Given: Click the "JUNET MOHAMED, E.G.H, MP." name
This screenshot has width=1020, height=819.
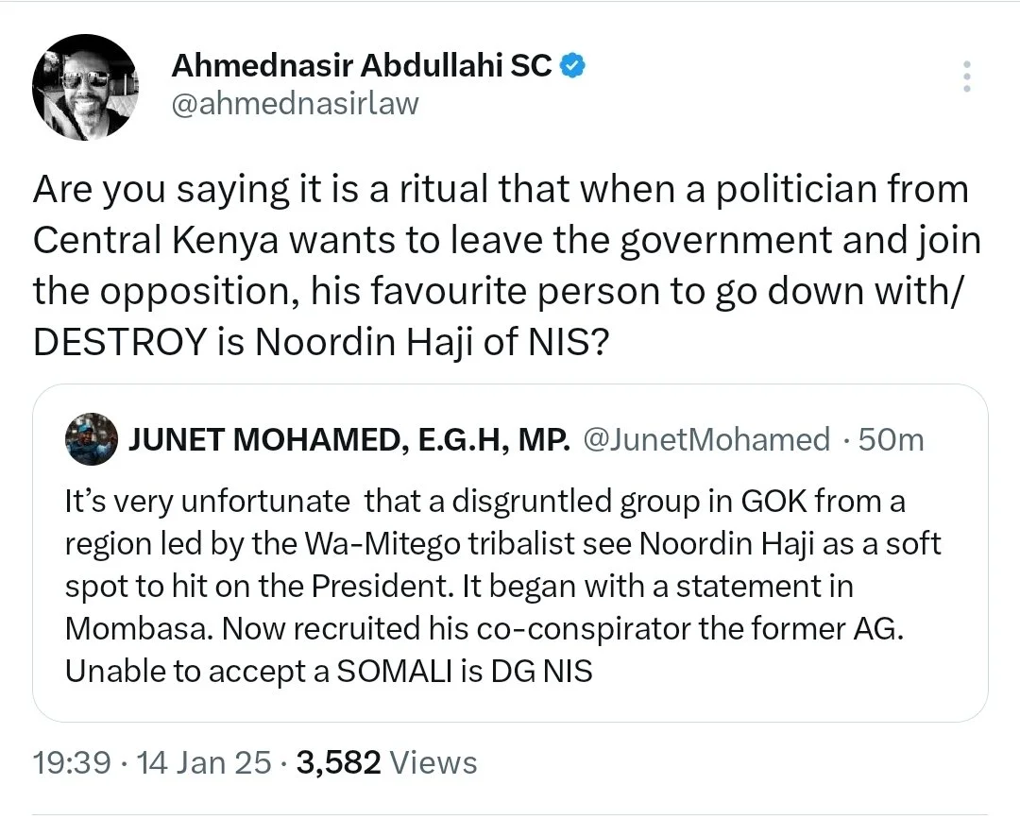Looking at the screenshot, I should (348, 439).
